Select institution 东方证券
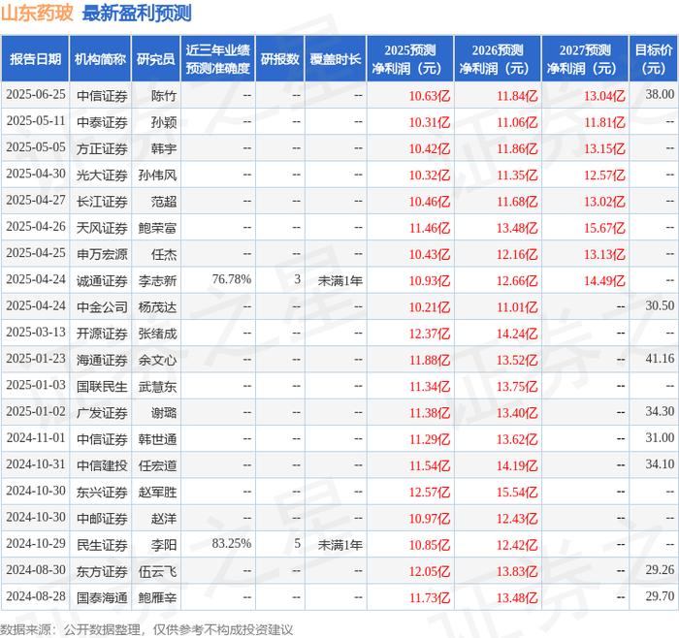The height and width of the screenshot is (638, 679). pyautogui.click(x=102, y=571)
